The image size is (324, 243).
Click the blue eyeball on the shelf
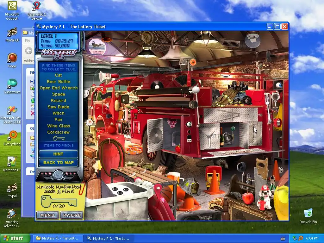click(x=279, y=85)
